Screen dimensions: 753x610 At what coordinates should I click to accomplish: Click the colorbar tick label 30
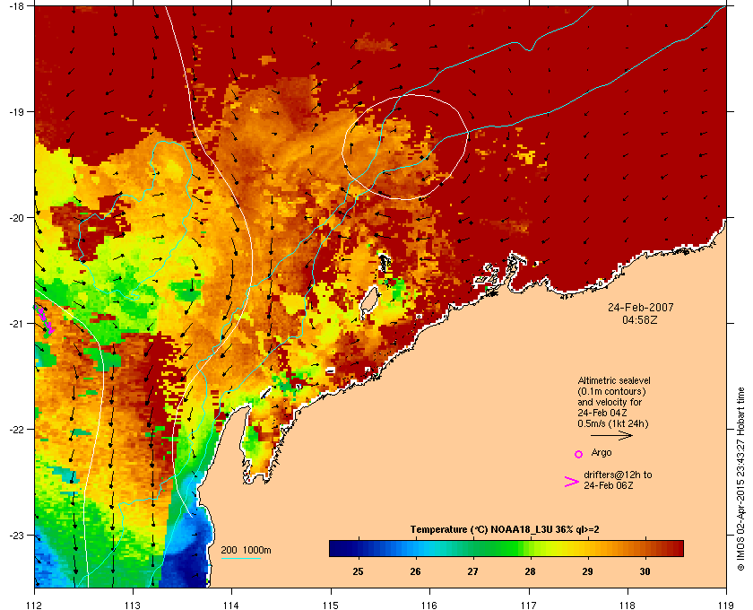point(645,571)
